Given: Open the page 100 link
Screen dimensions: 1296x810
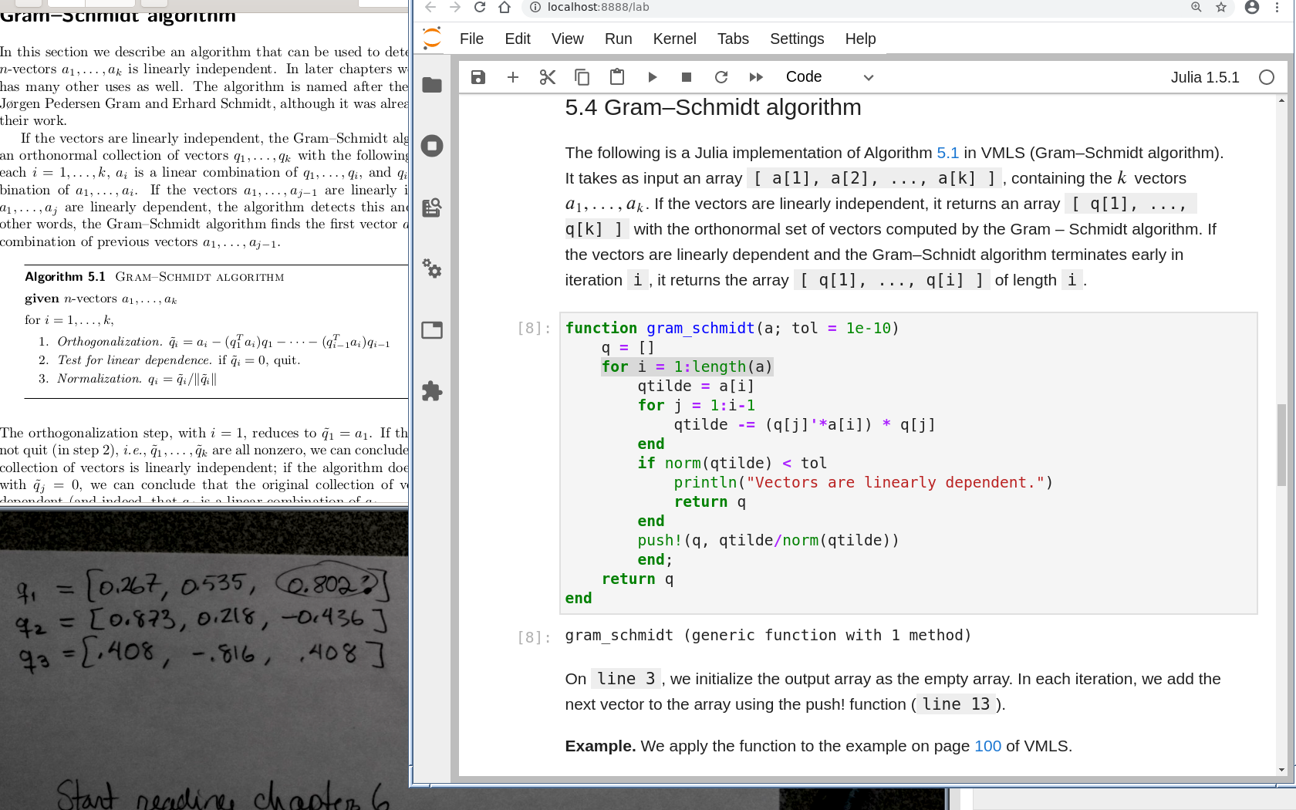Looking at the screenshot, I should [987, 746].
